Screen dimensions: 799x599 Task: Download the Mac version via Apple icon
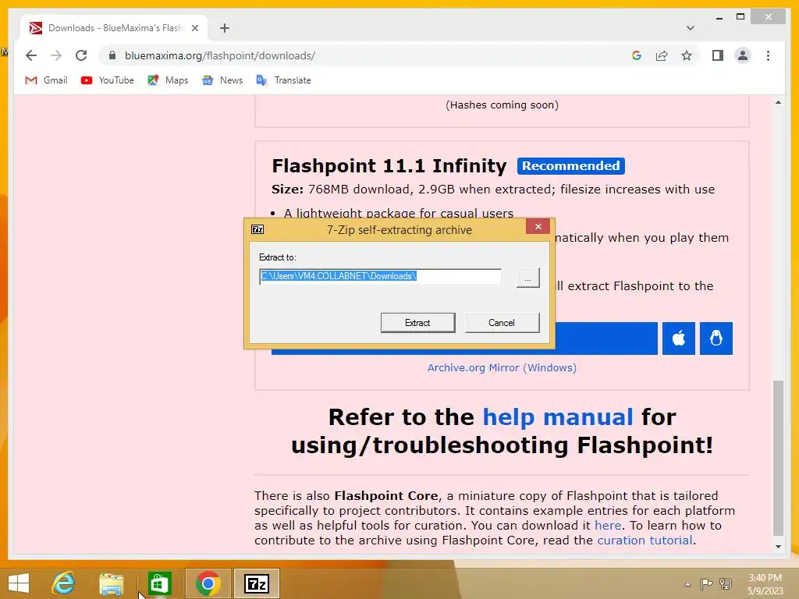[x=679, y=338]
